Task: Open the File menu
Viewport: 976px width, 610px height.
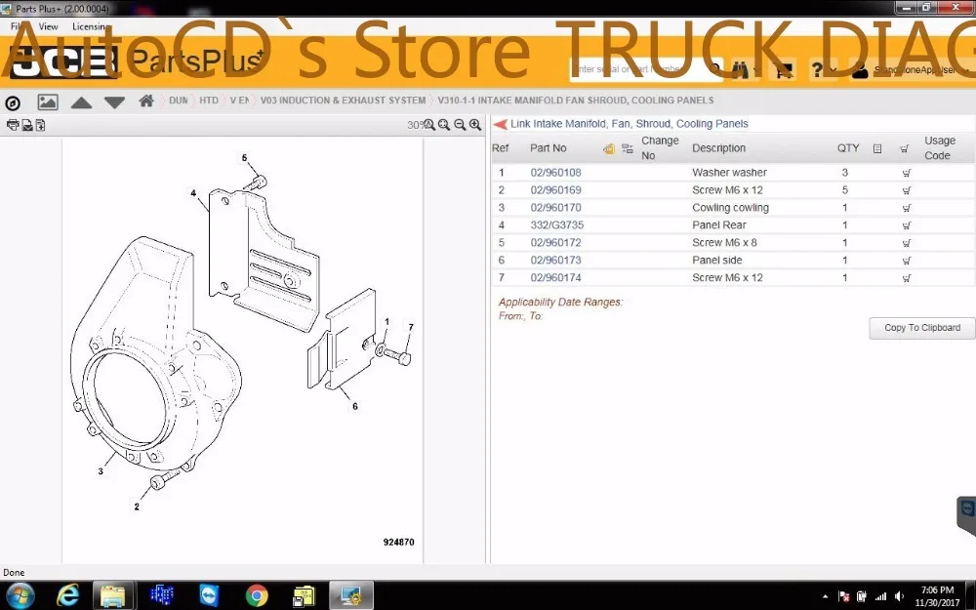Action: click(x=17, y=26)
